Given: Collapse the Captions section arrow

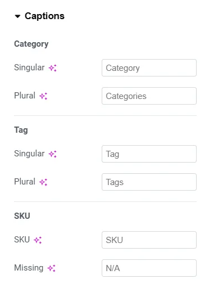Looking at the screenshot, I should [x=17, y=16].
